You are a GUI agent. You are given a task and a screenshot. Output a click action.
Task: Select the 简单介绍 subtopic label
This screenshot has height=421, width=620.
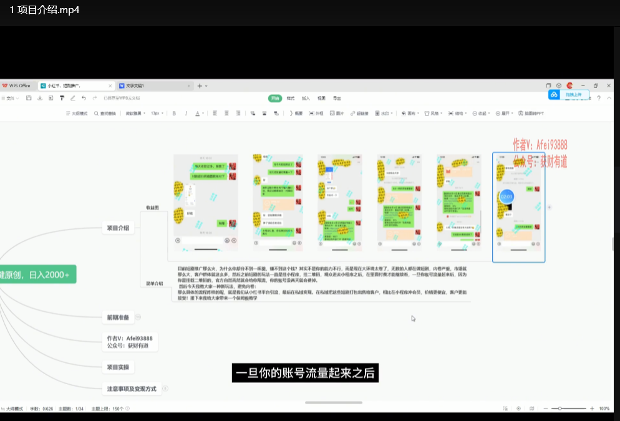coord(154,283)
